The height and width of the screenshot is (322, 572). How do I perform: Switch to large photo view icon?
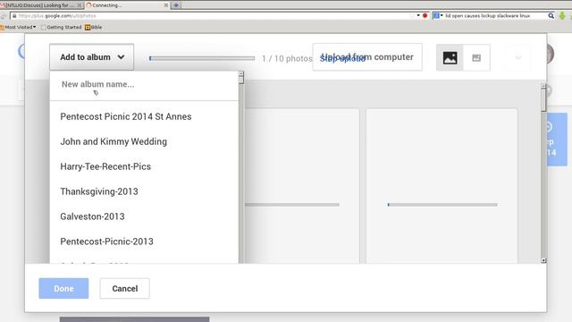point(450,57)
